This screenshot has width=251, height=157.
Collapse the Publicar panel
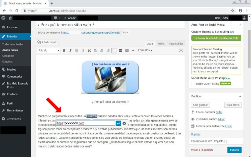pyautogui.click(x=240, y=96)
